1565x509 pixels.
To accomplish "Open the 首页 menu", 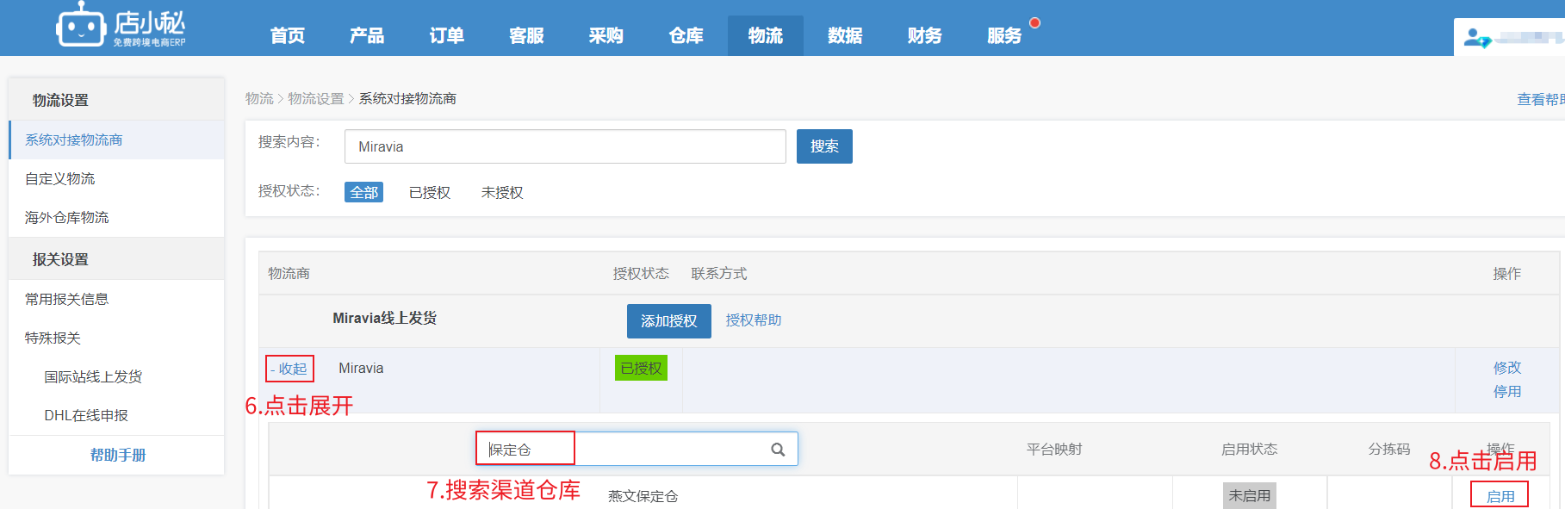I will (288, 35).
